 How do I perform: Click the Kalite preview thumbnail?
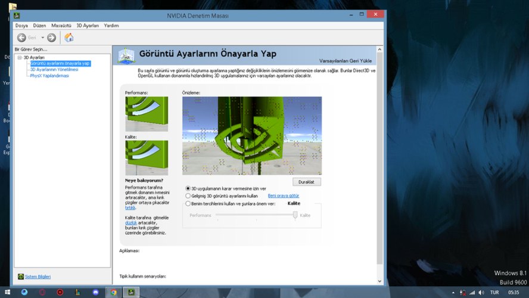pyautogui.click(x=147, y=158)
